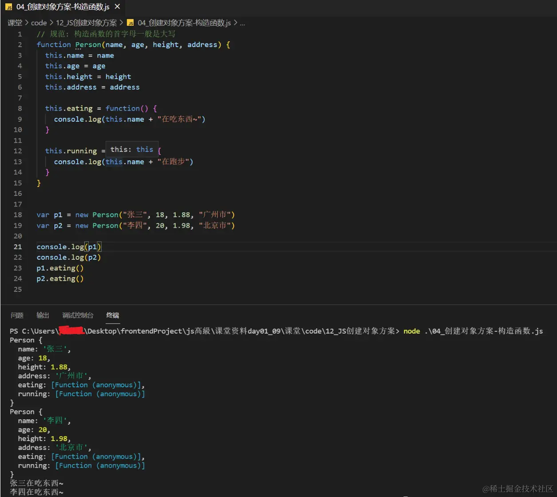Click p1.eating() on line 23

60,268
